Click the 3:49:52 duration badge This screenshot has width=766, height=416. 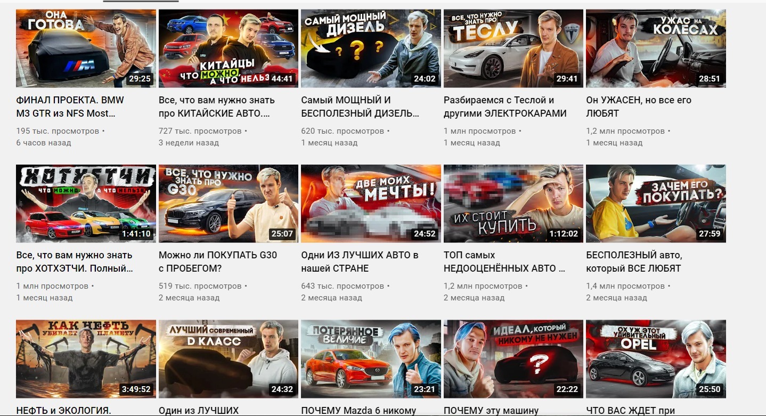coord(136,389)
